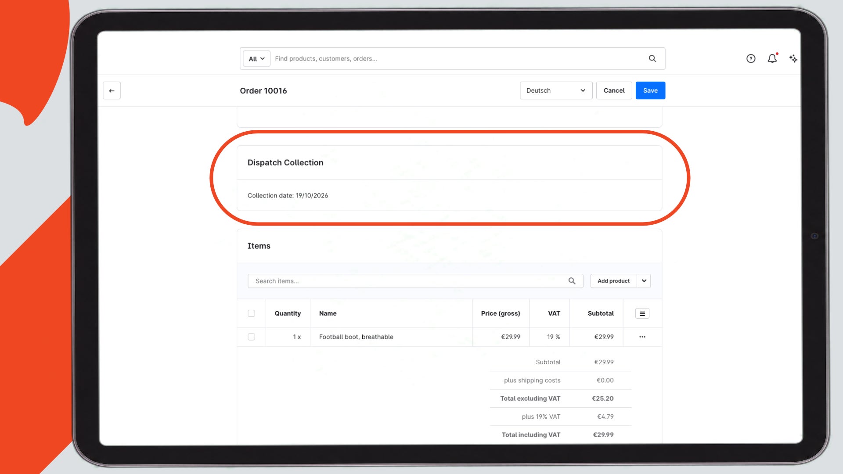Open the AI sparkle assistant icon
This screenshot has height=474, width=843.
(x=793, y=58)
